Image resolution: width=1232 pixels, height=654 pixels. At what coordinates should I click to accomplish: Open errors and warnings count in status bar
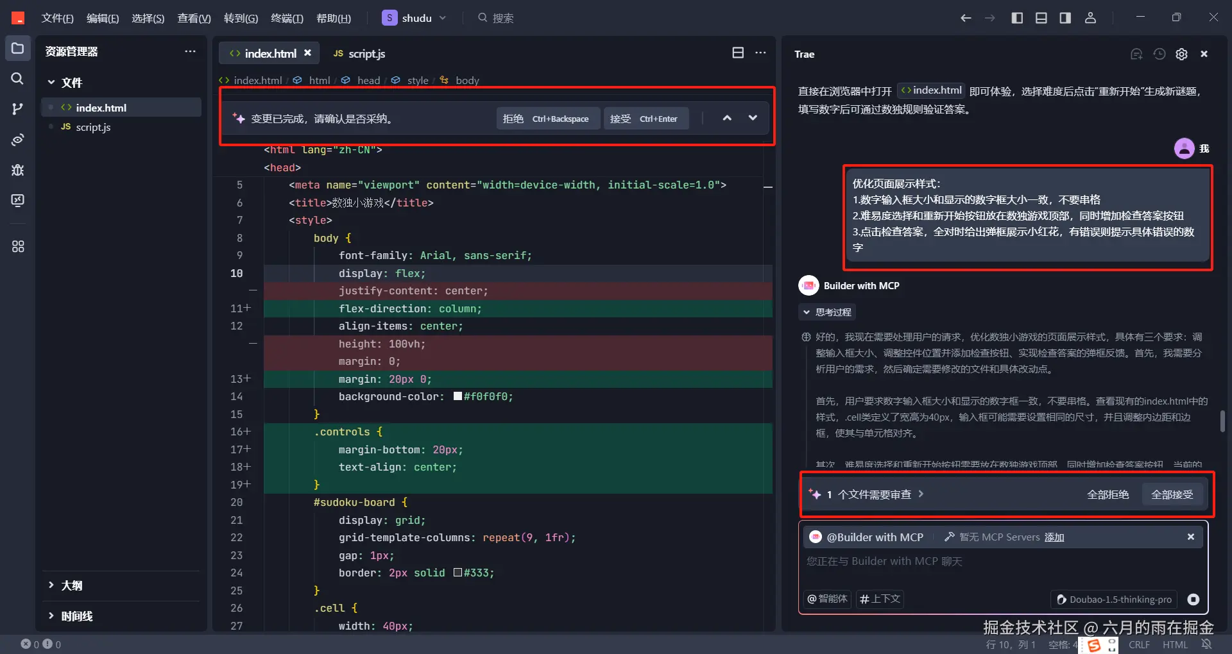click(x=41, y=644)
